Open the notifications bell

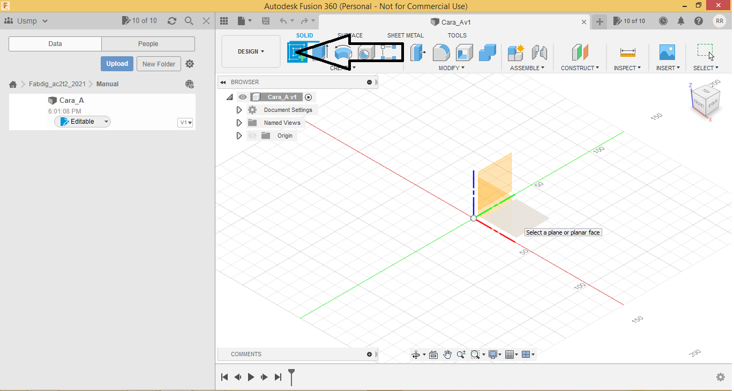coord(681,21)
